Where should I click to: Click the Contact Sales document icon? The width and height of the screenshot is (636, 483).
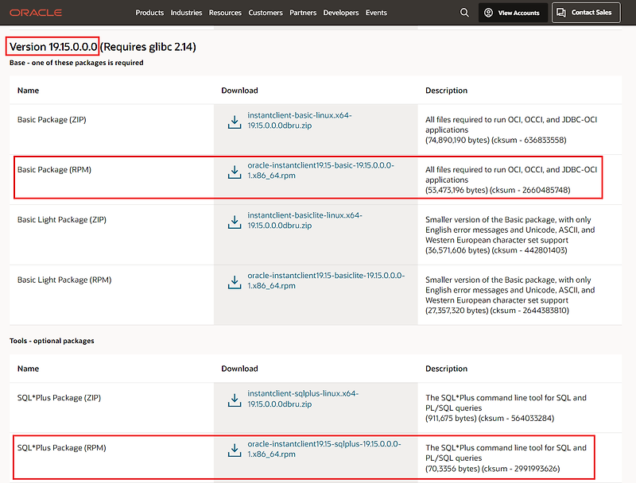(561, 12)
